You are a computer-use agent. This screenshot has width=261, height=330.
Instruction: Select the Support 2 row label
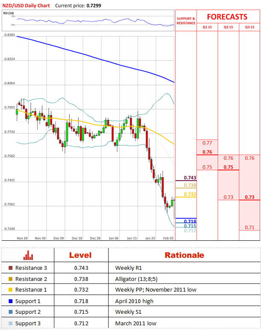28,312
